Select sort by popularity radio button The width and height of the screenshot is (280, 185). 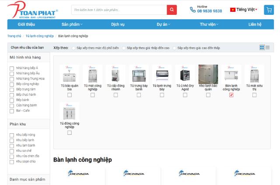73,48
